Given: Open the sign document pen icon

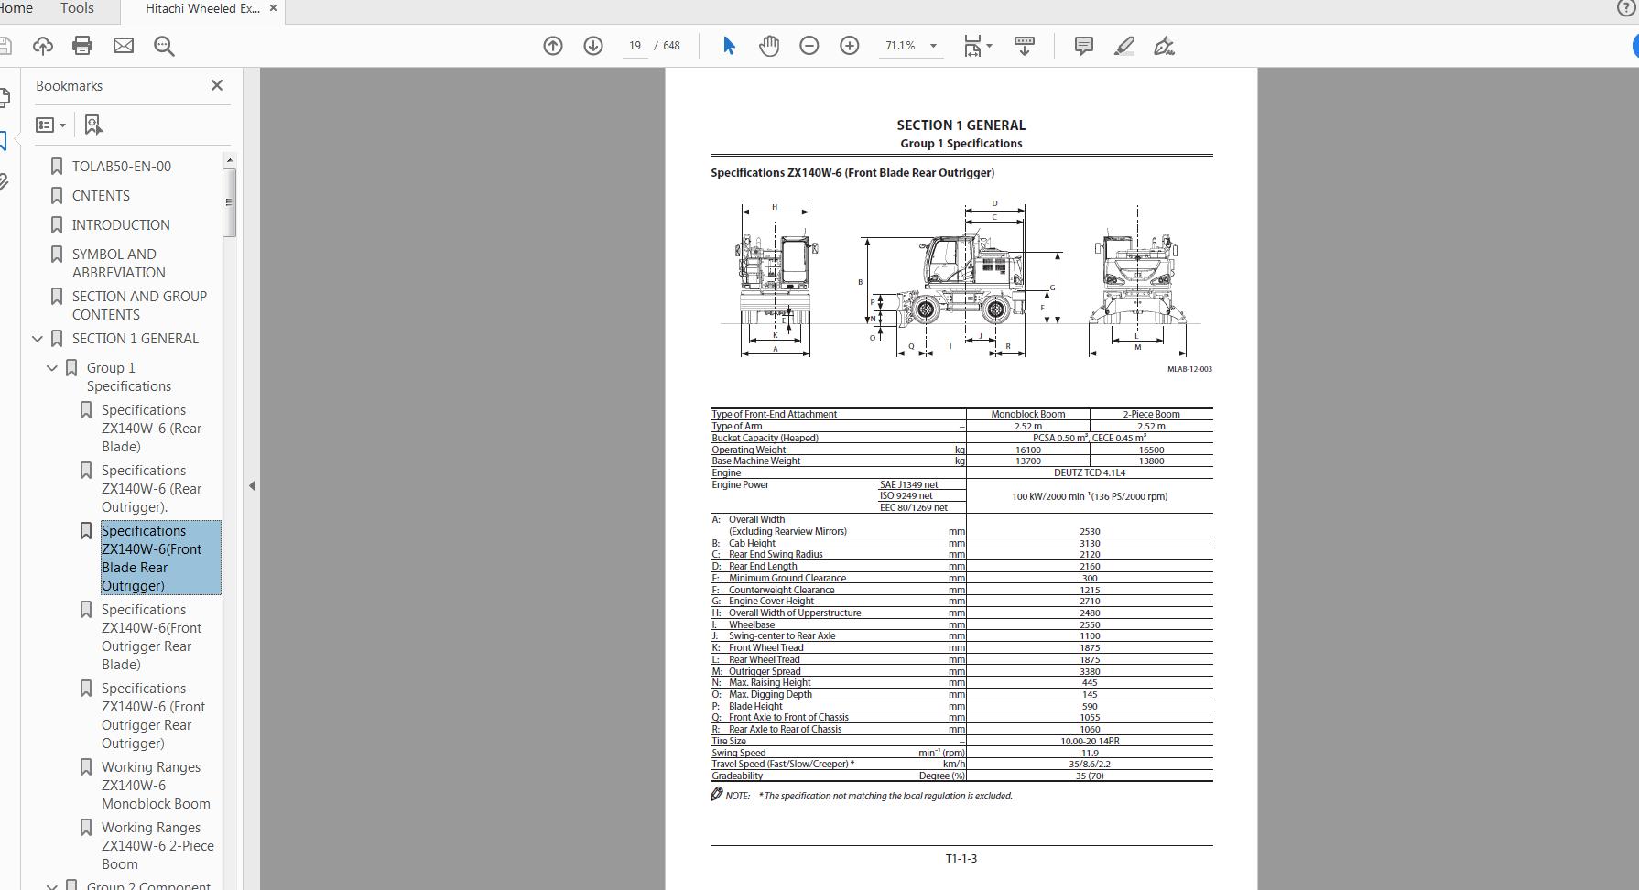Looking at the screenshot, I should coord(1164,46).
